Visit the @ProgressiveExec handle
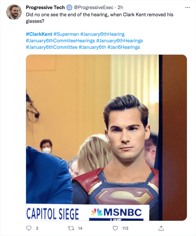 coord(94,7)
